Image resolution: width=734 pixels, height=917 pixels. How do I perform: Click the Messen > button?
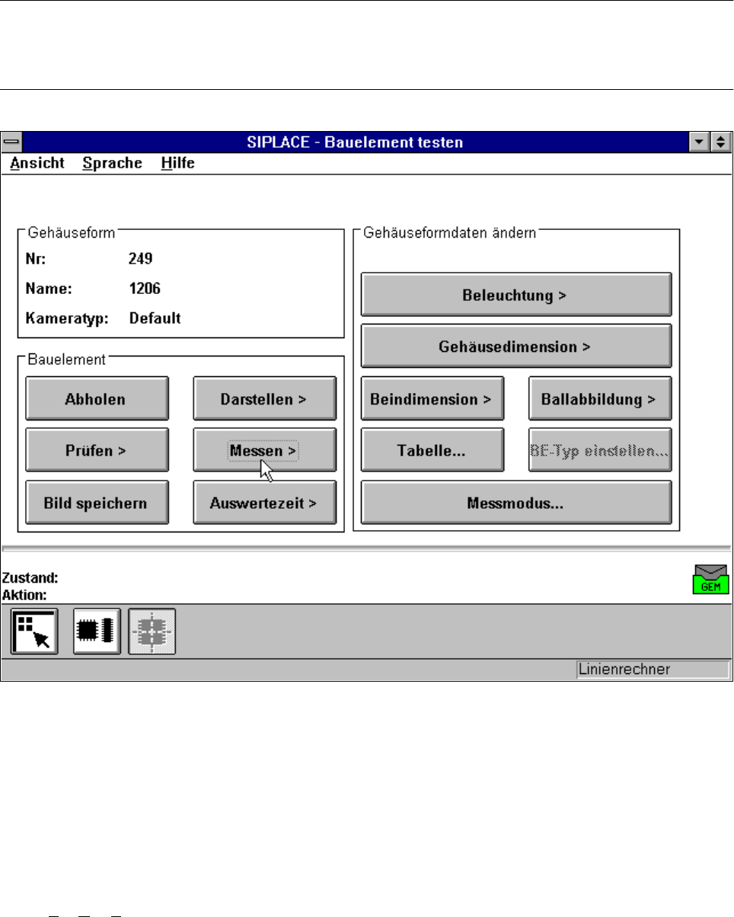[264, 450]
